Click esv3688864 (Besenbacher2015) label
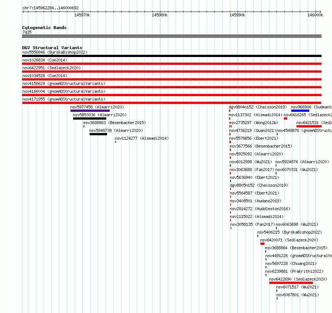 [x=296, y=248]
